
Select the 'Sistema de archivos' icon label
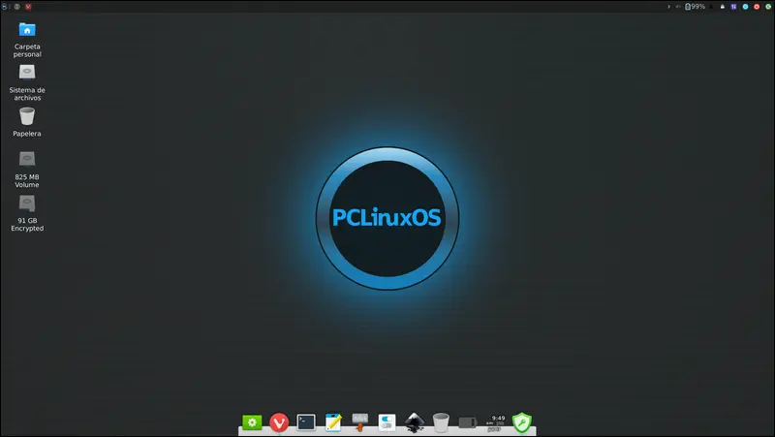[x=27, y=94]
